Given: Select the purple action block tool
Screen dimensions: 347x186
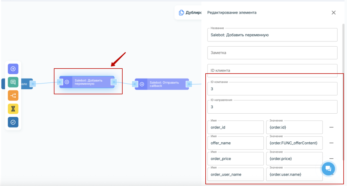Looking at the screenshot, I should (13, 69).
